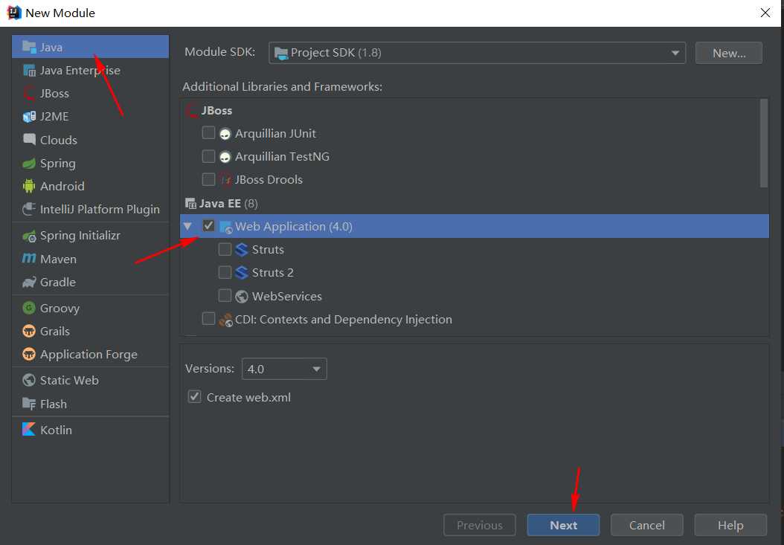Choose Kotlin in the module list
Screen dimensions: 784x545
pos(91,430)
